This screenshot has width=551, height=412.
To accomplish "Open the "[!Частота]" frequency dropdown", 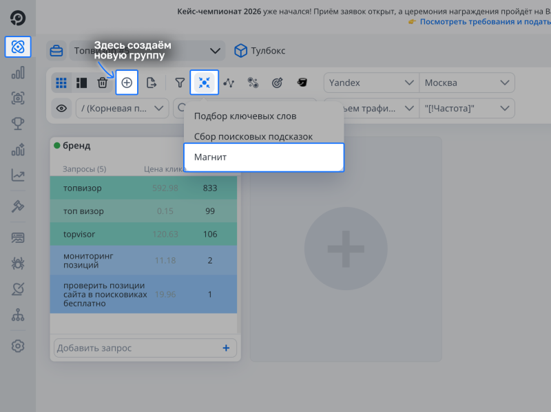I will point(467,109).
